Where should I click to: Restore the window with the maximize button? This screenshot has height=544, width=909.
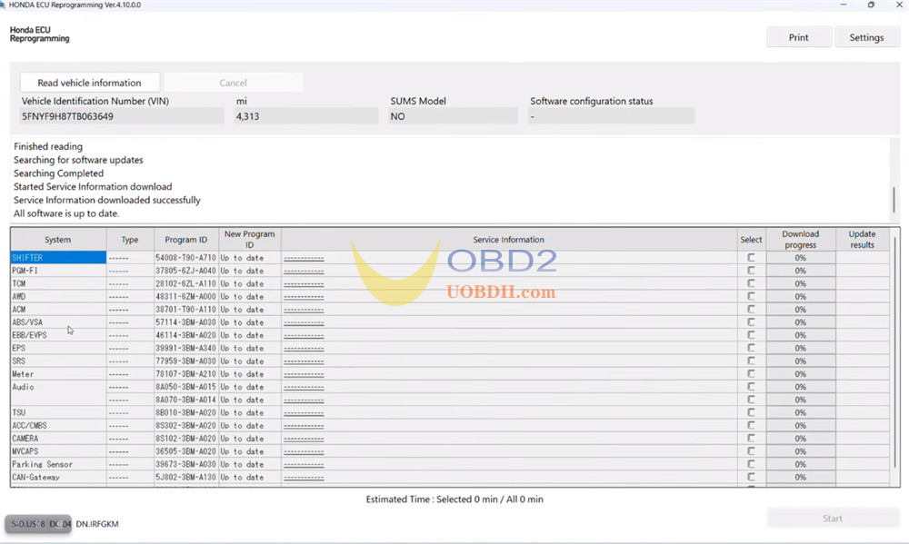[x=871, y=5]
